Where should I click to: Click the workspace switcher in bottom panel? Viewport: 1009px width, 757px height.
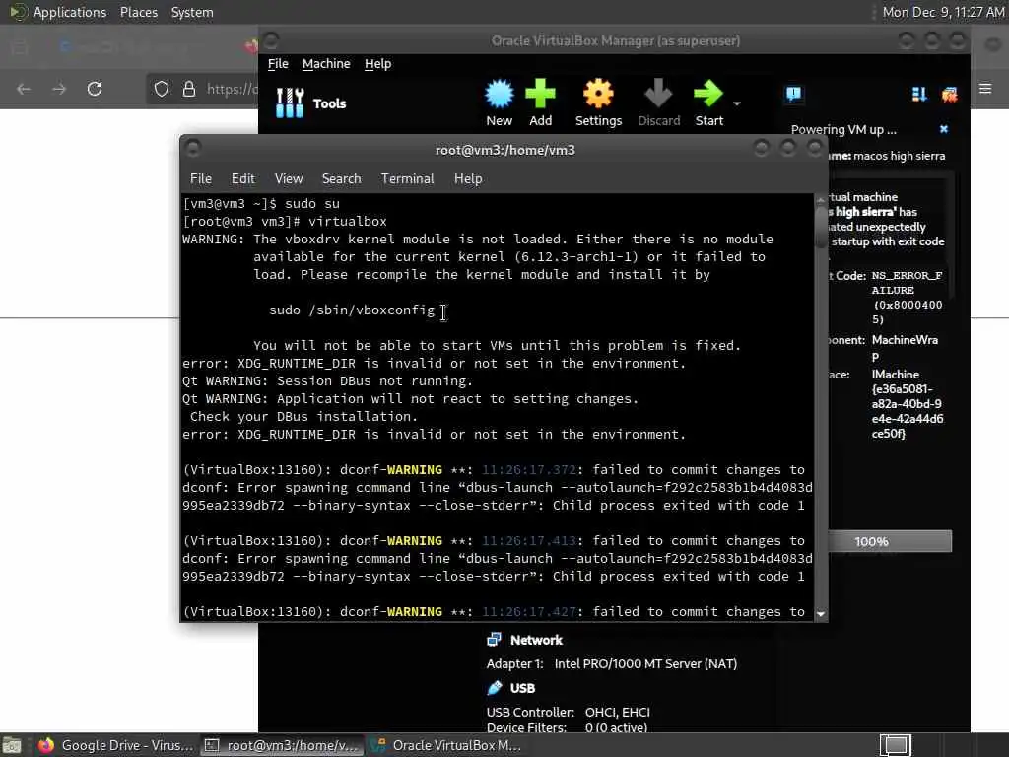[x=895, y=745]
